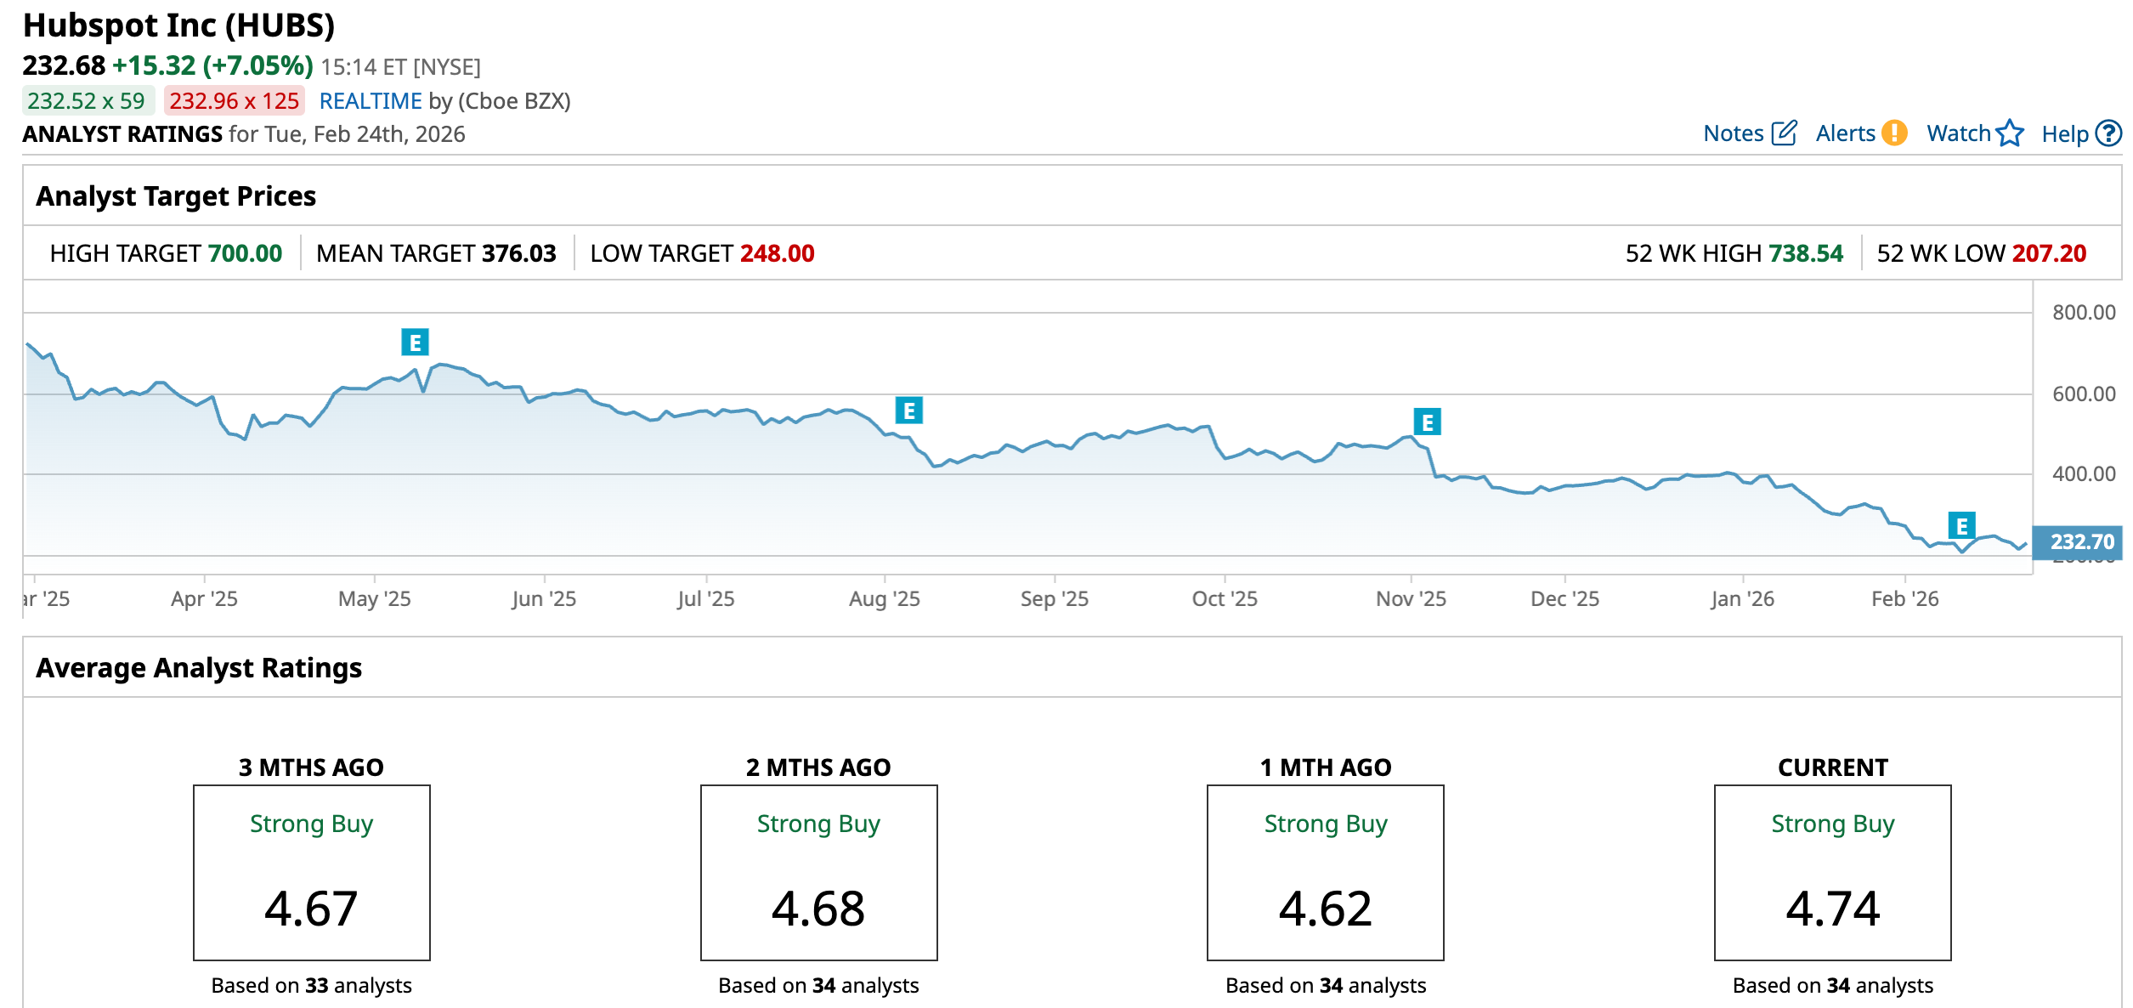The width and height of the screenshot is (2133, 1008).
Task: Select the 2 MTHS AGO rating box
Action: 818,873
